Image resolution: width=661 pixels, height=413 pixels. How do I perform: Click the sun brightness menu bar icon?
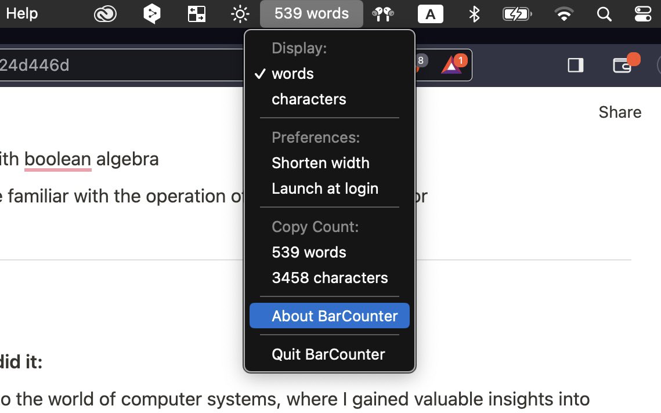240,15
